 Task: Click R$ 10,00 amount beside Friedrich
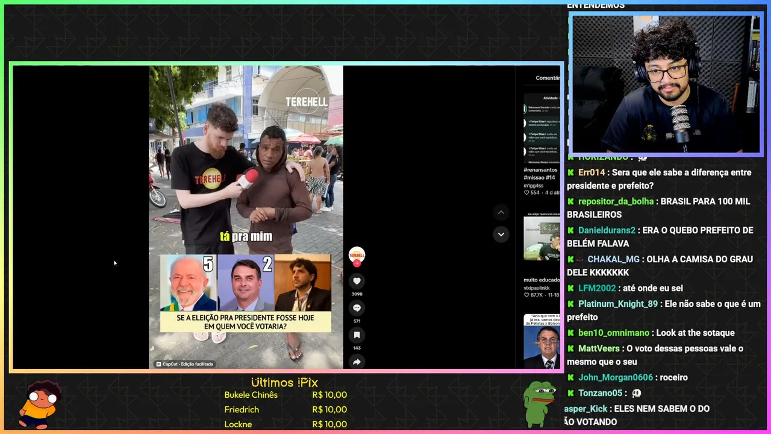(x=329, y=409)
